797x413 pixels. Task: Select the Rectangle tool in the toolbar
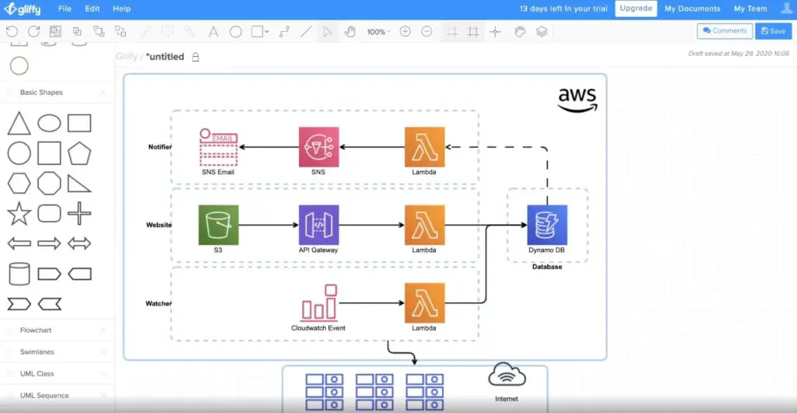[x=257, y=31]
